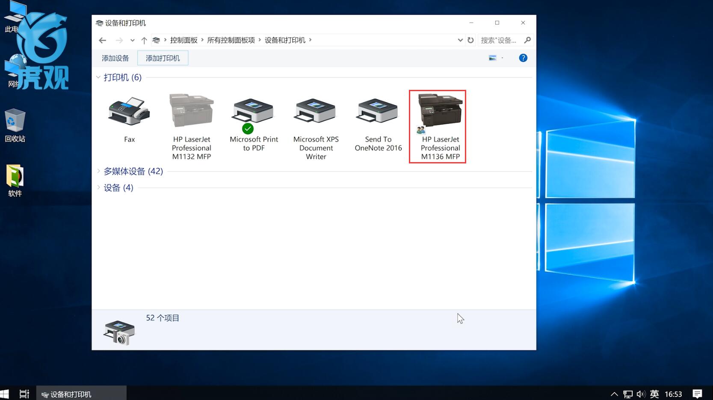Open the 回收站 desktop icon
Screen dimensions: 713x400
pos(15,125)
